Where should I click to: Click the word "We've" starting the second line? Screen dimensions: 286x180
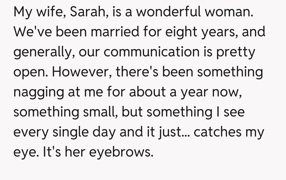coord(30,32)
